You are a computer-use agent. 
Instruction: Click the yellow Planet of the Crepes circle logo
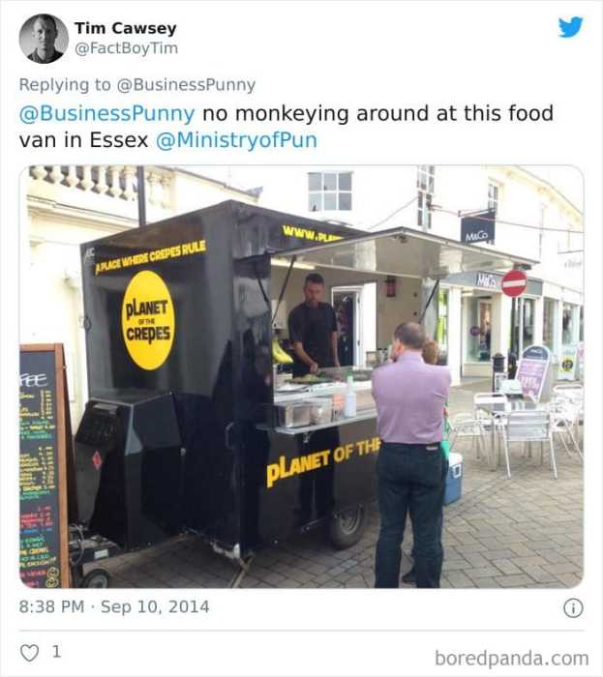point(148,320)
